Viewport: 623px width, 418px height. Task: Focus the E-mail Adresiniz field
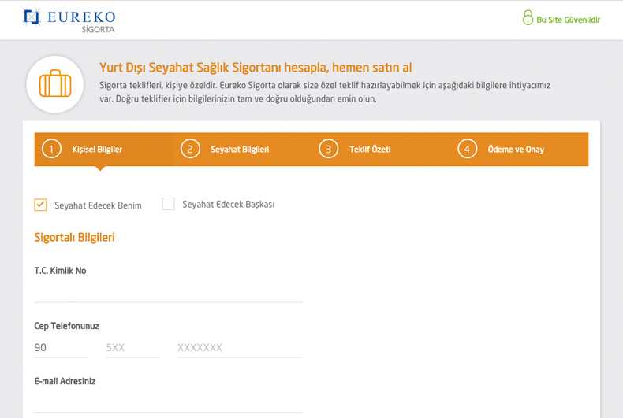click(168, 403)
